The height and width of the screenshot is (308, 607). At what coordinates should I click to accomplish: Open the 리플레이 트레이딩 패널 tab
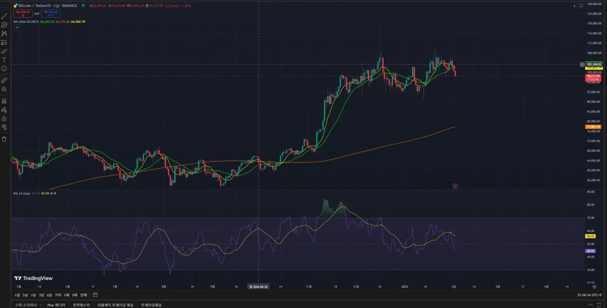[x=115, y=305]
